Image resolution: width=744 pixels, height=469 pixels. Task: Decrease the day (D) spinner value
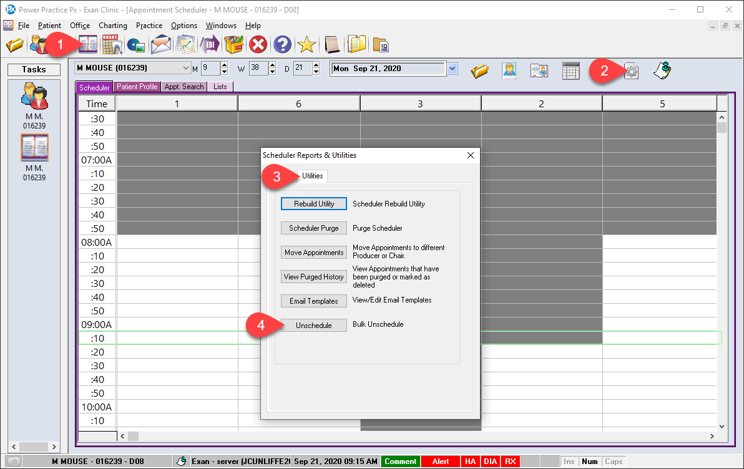[316, 72]
